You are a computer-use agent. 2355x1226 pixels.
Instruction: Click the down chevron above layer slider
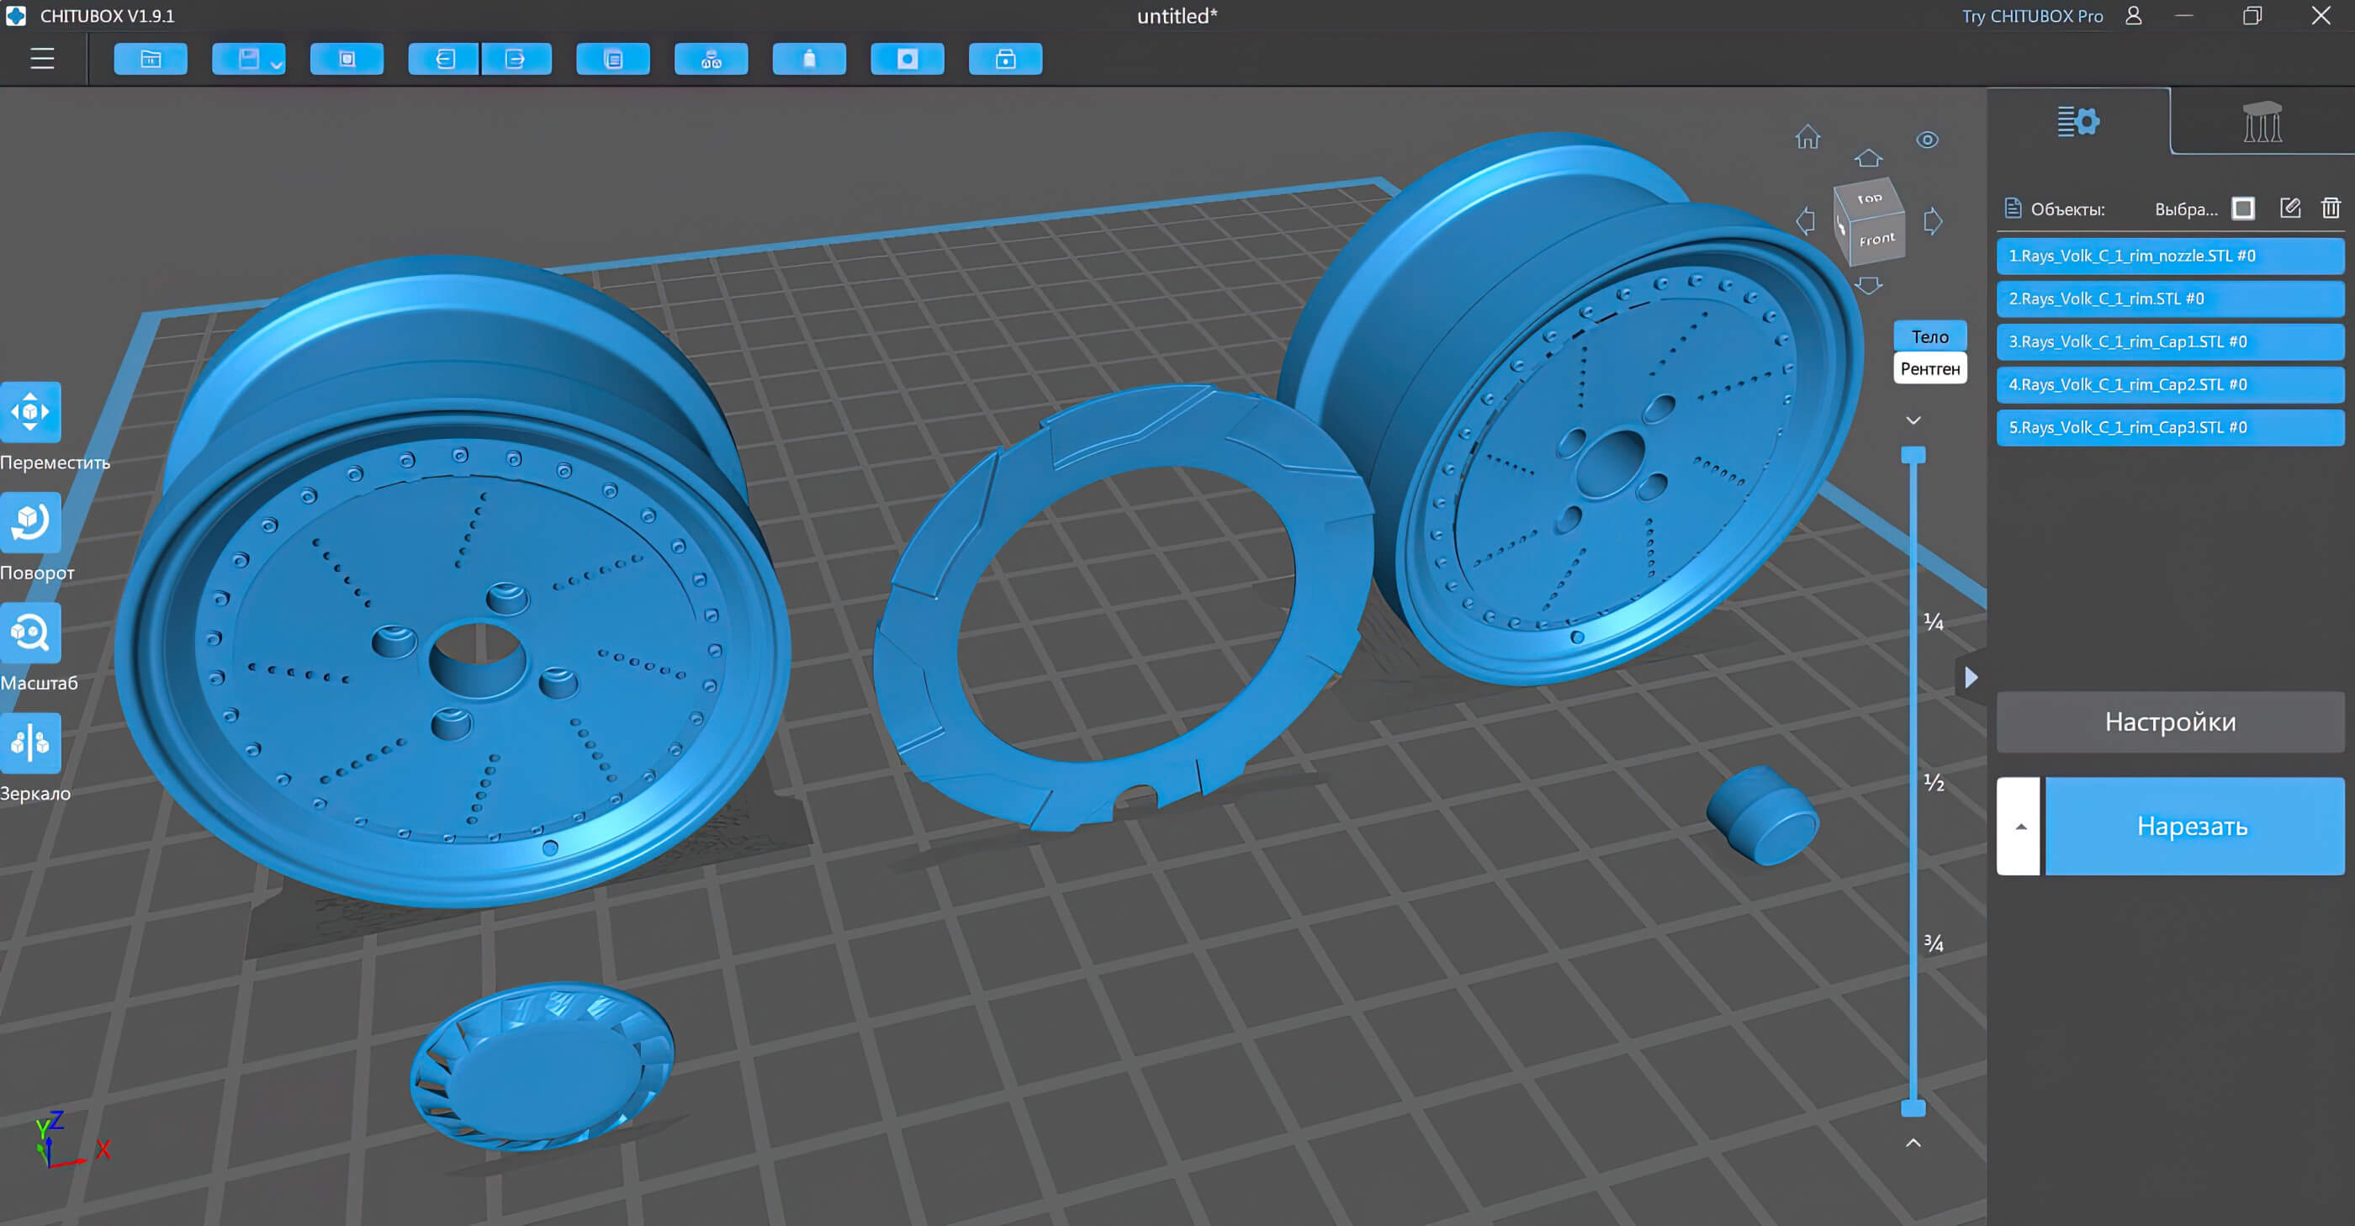(1913, 420)
